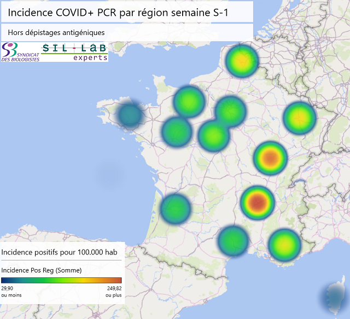Screen dimensions: 350x319
Task: Click the Pays de la Loire heat spot
Action: 177,132
